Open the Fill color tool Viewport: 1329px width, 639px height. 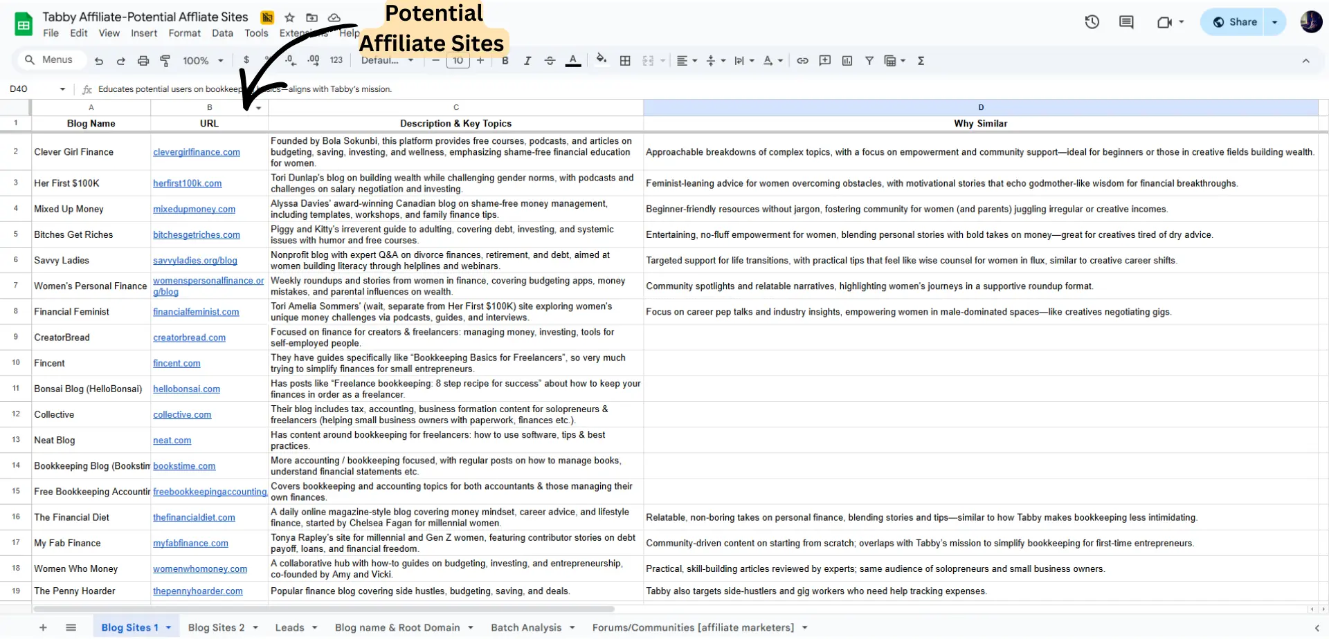pos(601,61)
